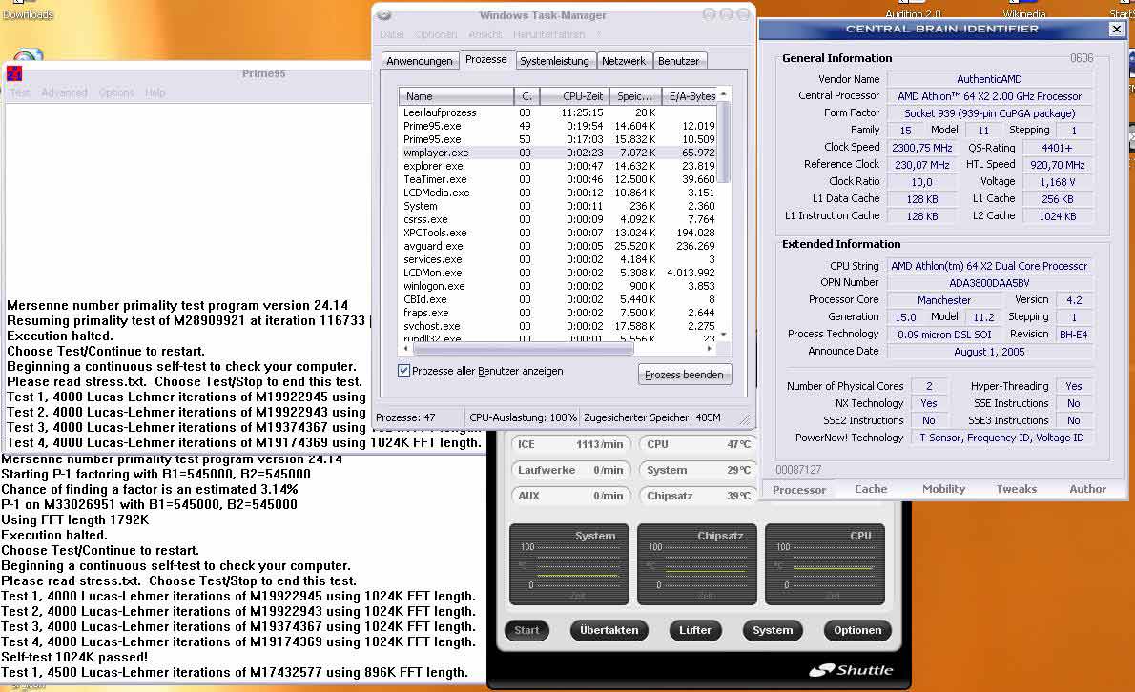Click right arrow of horizontal process scrollbar
The width and height of the screenshot is (1135, 692).
click(x=710, y=349)
